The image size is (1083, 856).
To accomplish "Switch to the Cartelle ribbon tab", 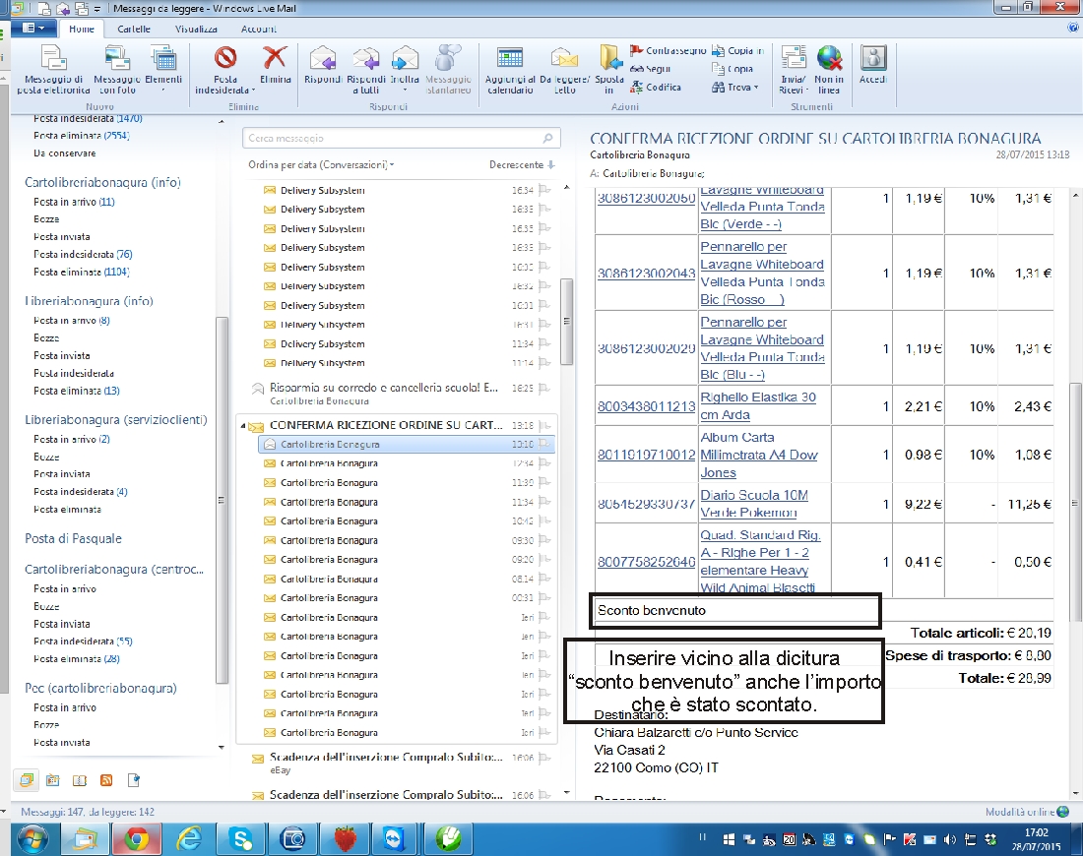I will tap(134, 29).
